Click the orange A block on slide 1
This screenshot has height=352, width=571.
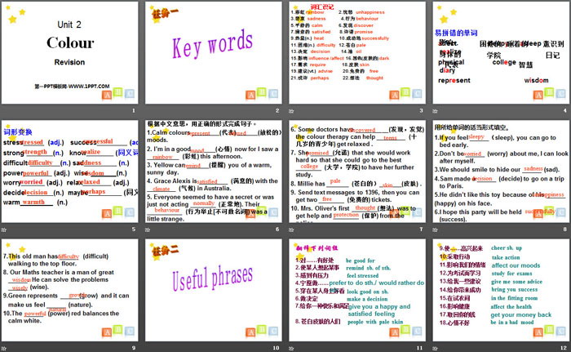[106, 96]
